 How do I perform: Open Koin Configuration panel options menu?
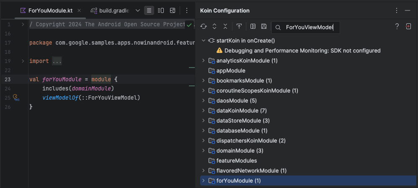397,10
